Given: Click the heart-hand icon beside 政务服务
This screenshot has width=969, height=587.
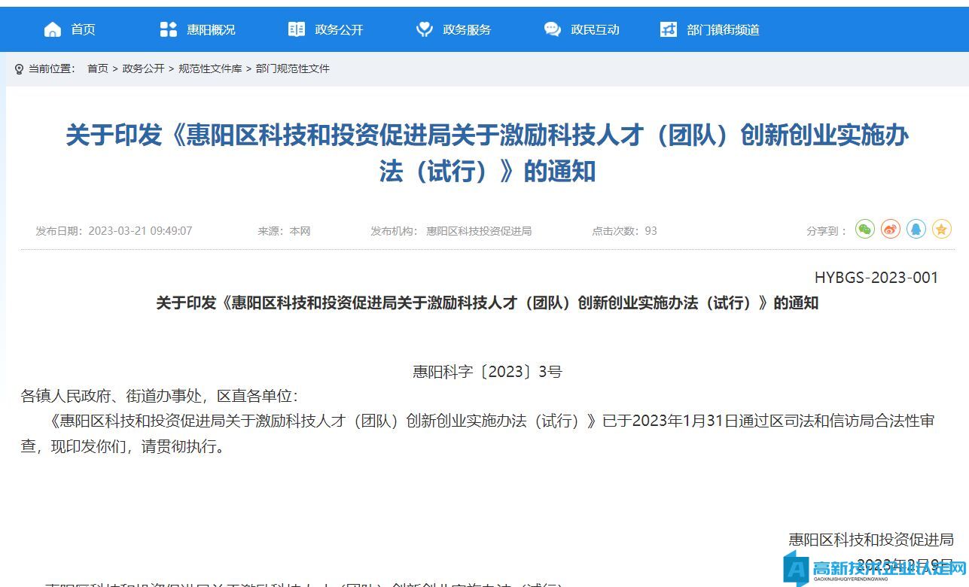Looking at the screenshot, I should coord(425,29).
